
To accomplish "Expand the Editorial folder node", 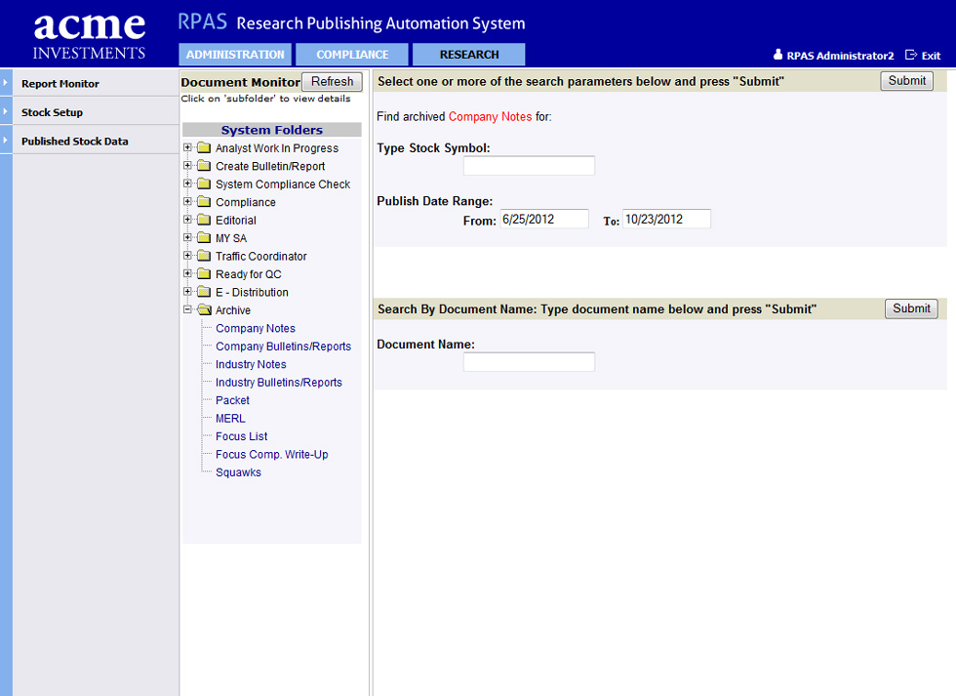I will pyautogui.click(x=187, y=220).
